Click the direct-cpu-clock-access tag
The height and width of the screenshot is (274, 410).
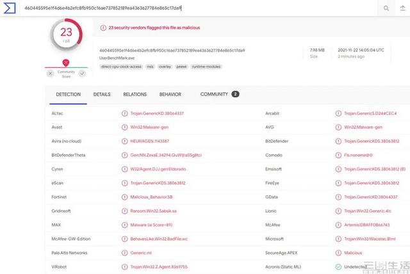point(121,67)
